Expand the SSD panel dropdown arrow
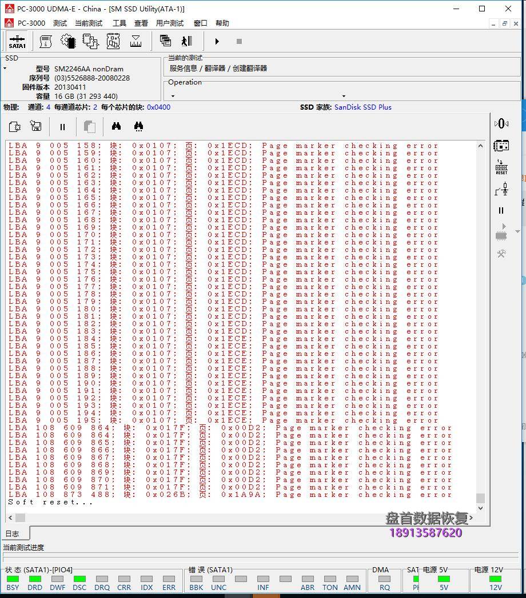Image resolution: width=526 pixels, height=598 pixels. click(x=5, y=69)
